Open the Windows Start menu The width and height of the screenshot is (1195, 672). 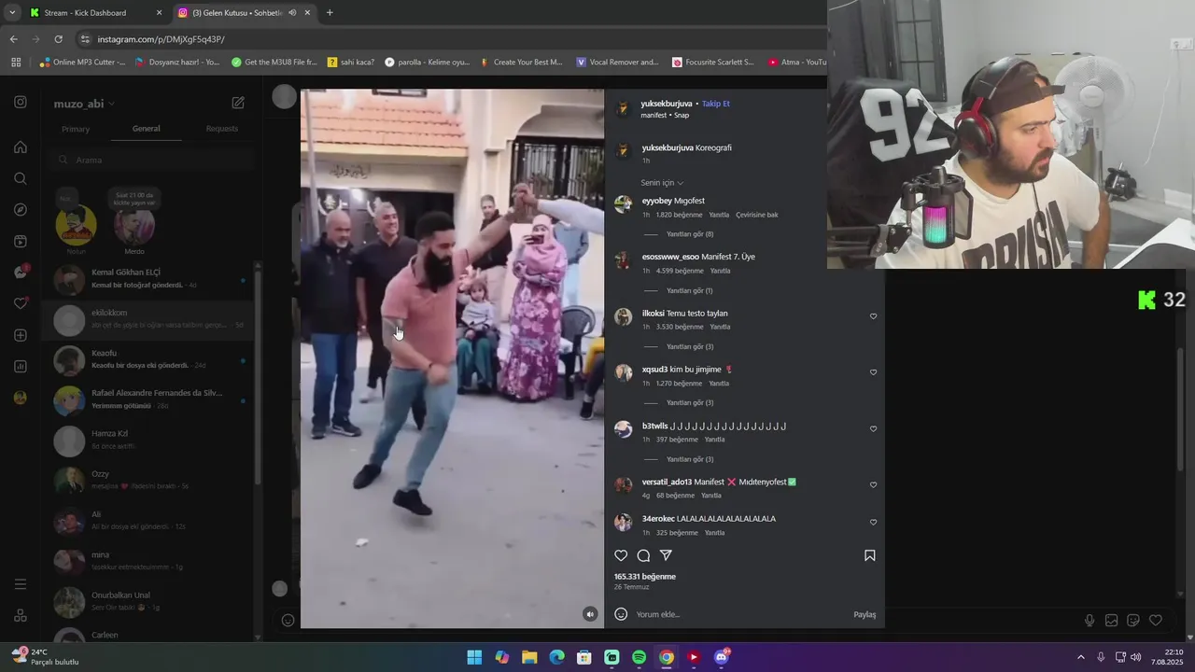[474, 657]
